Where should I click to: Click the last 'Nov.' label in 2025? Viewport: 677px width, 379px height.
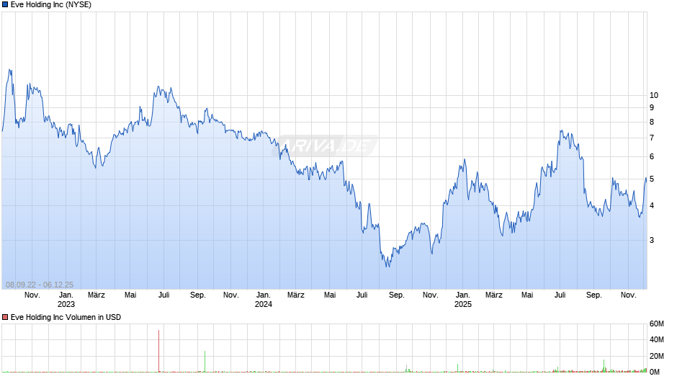click(x=628, y=295)
